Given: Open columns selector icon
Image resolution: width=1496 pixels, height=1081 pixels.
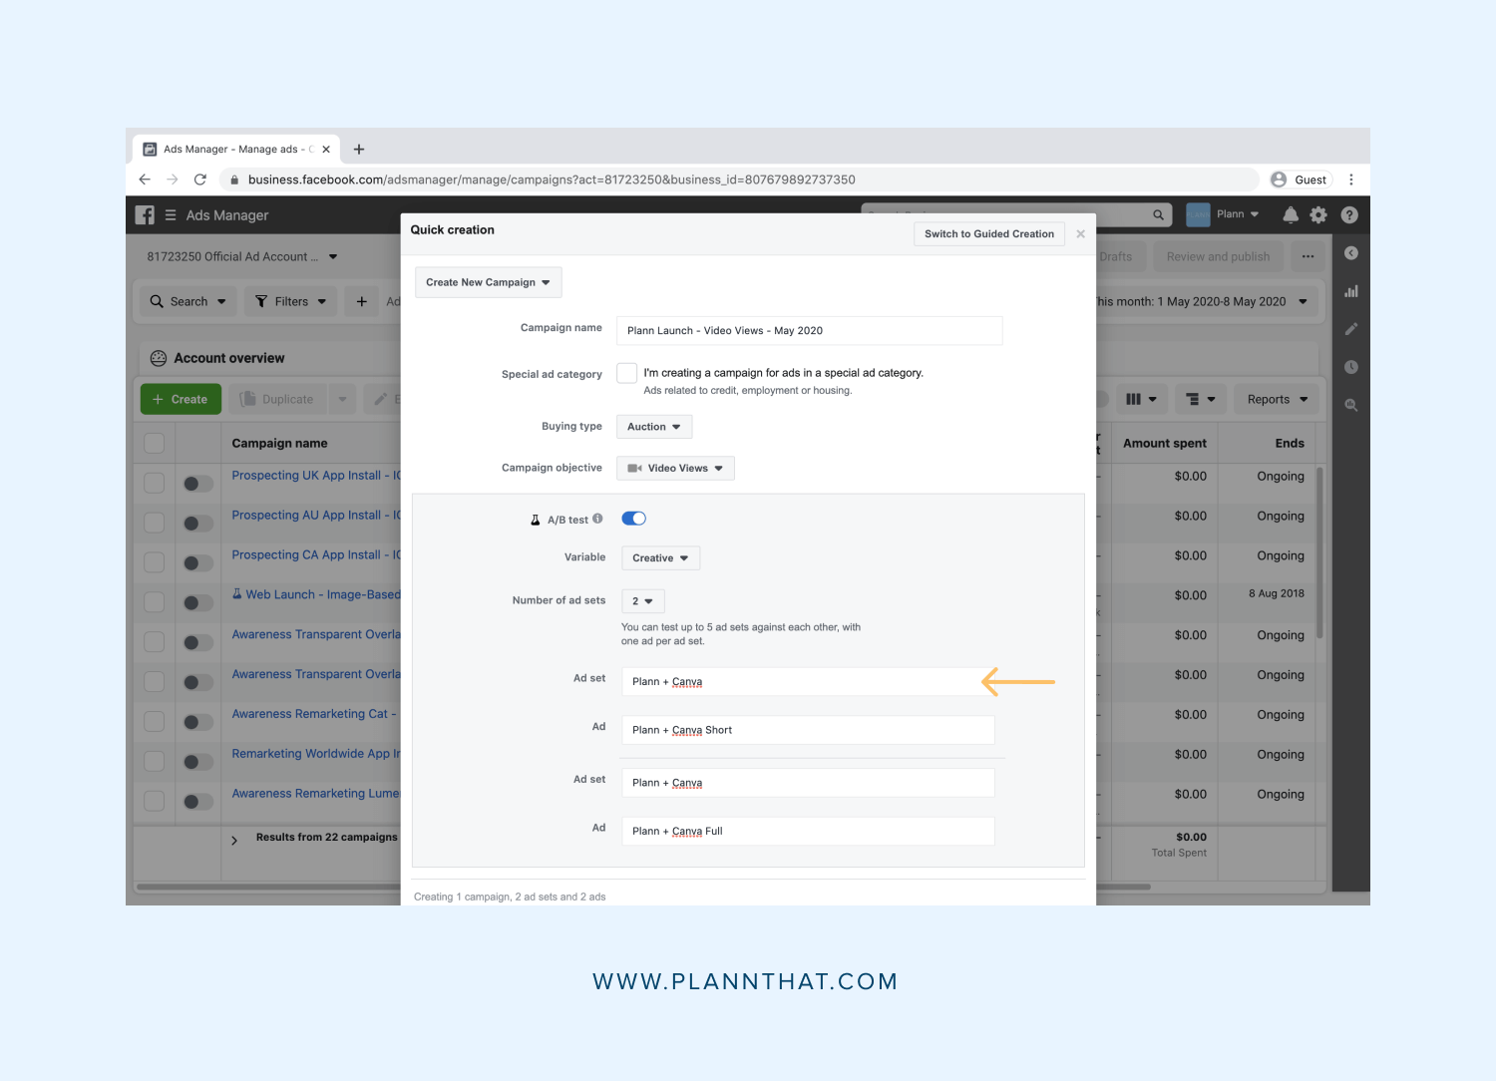Looking at the screenshot, I should (x=1141, y=399).
